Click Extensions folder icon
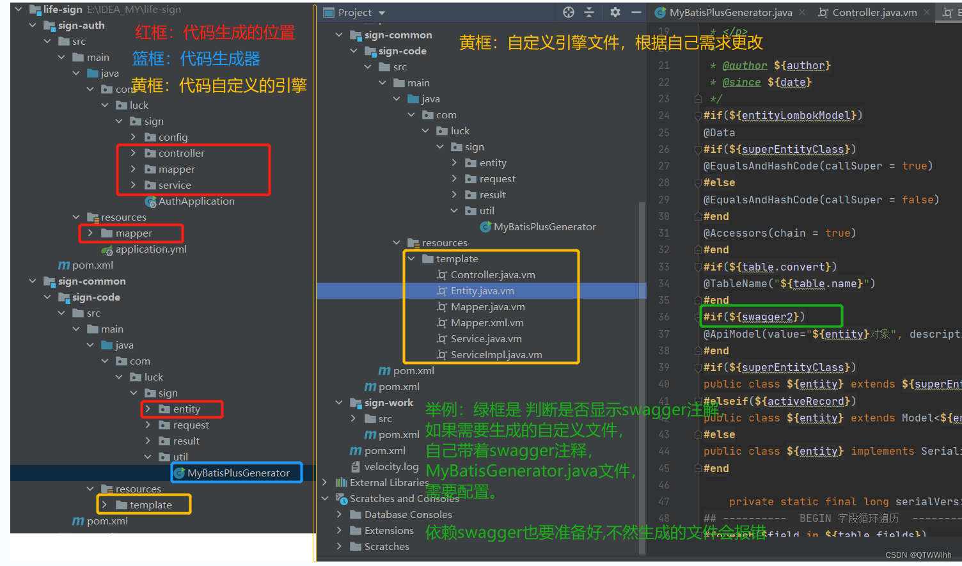This screenshot has width=962, height=566. tap(356, 531)
